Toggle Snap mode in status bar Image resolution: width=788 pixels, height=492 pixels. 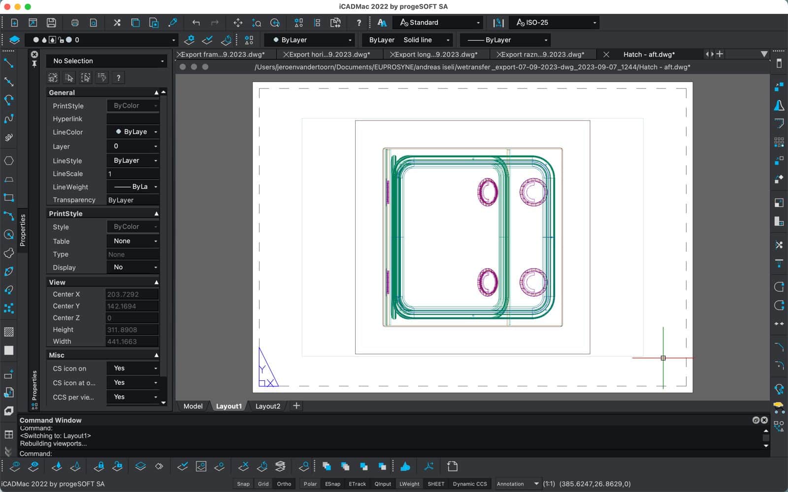coord(243,484)
